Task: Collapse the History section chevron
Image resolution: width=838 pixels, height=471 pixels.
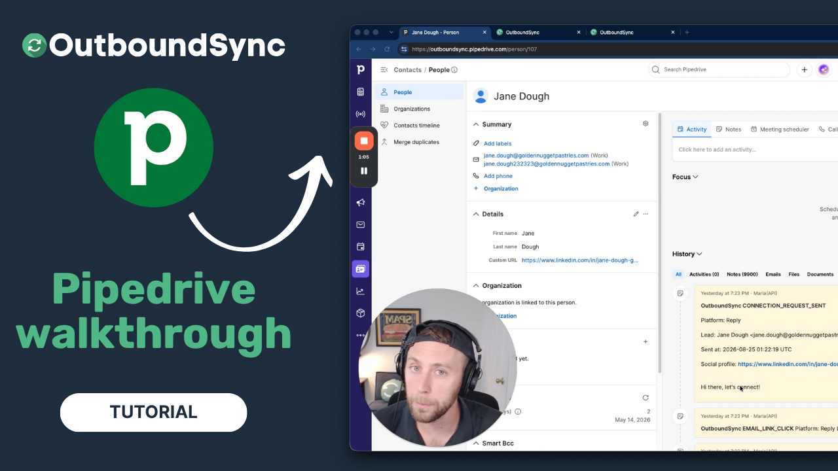Action: click(699, 254)
